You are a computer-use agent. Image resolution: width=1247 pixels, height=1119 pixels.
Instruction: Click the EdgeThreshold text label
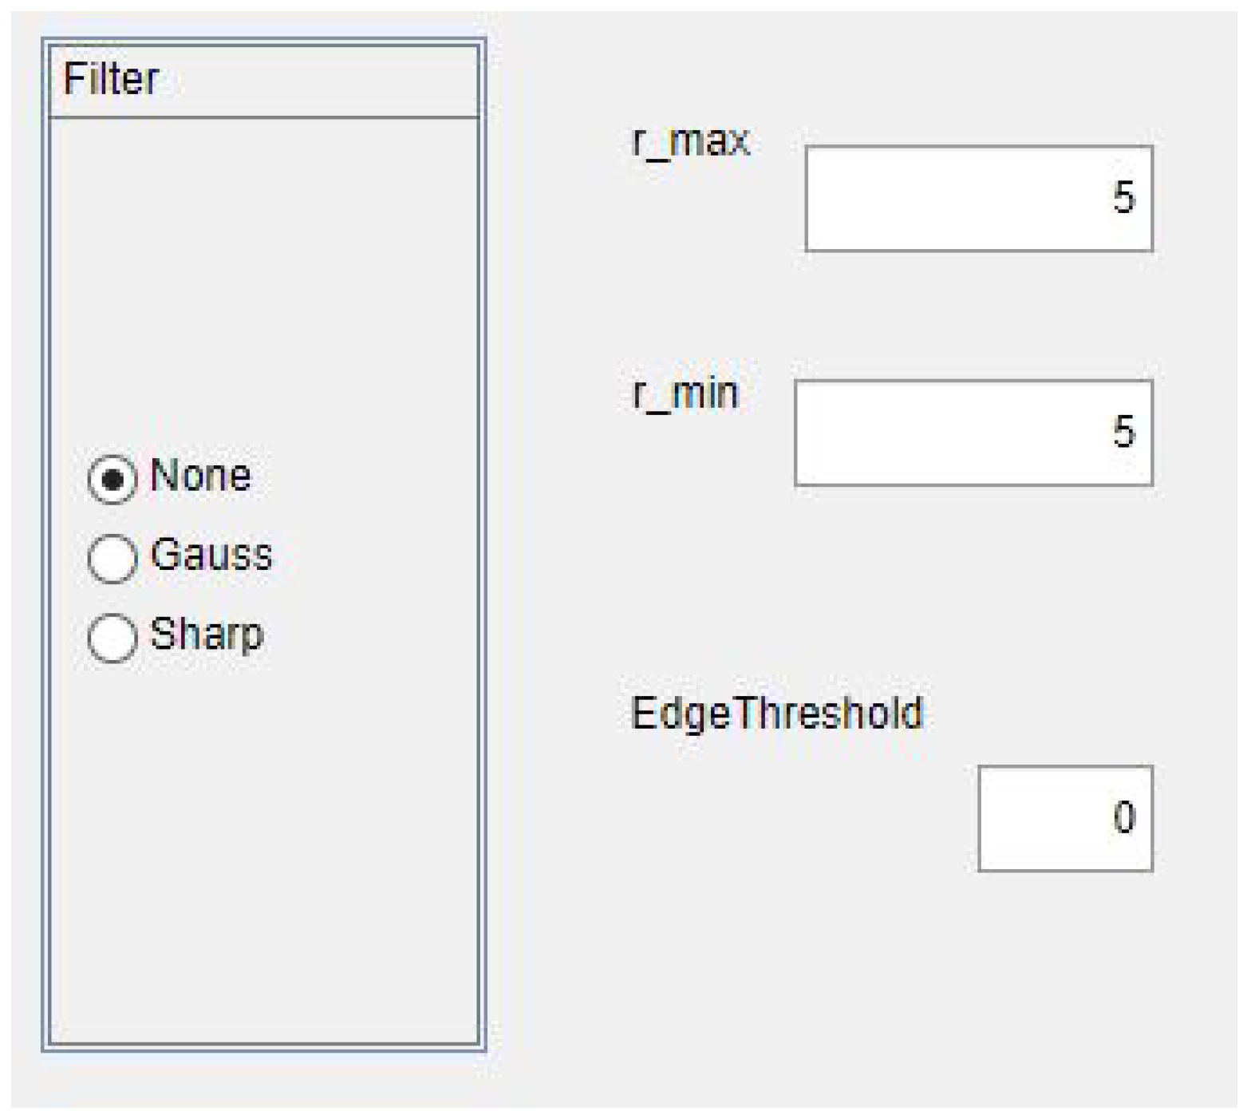pyautogui.click(x=776, y=713)
